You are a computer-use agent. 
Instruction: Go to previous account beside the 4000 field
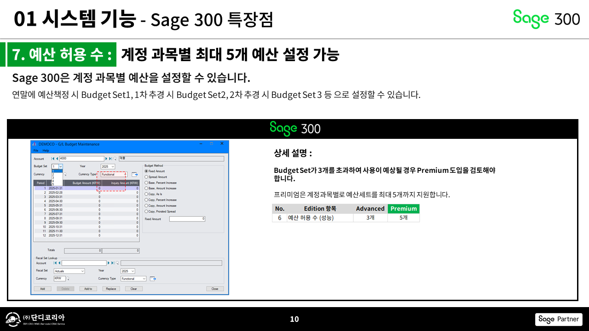pos(57,159)
